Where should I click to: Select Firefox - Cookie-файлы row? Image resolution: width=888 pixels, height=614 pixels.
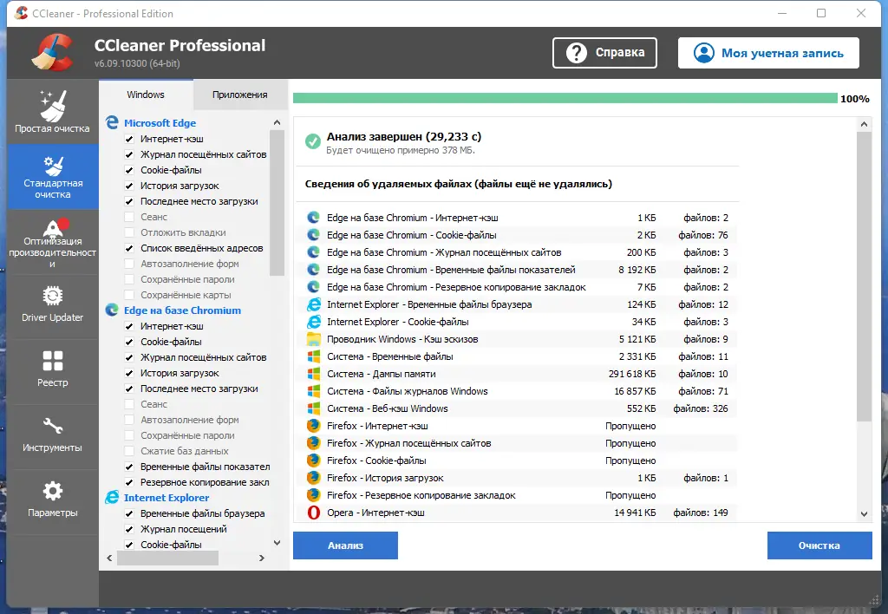tap(517, 460)
